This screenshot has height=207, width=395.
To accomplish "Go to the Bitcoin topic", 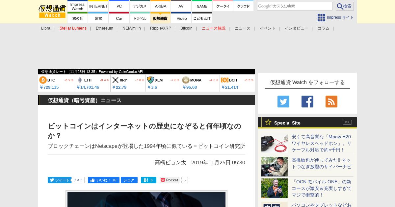I will (x=186, y=28).
